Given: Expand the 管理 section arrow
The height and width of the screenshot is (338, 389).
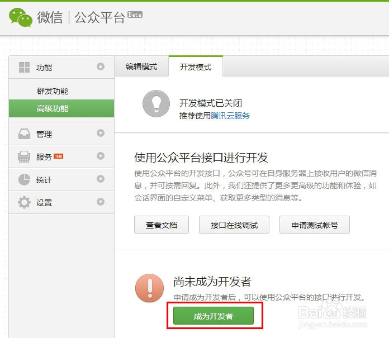Looking at the screenshot, I should tap(101, 134).
